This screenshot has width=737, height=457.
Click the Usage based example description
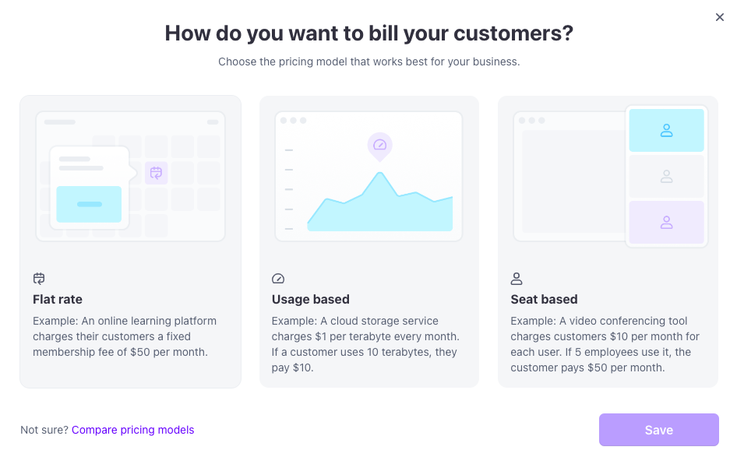365,344
